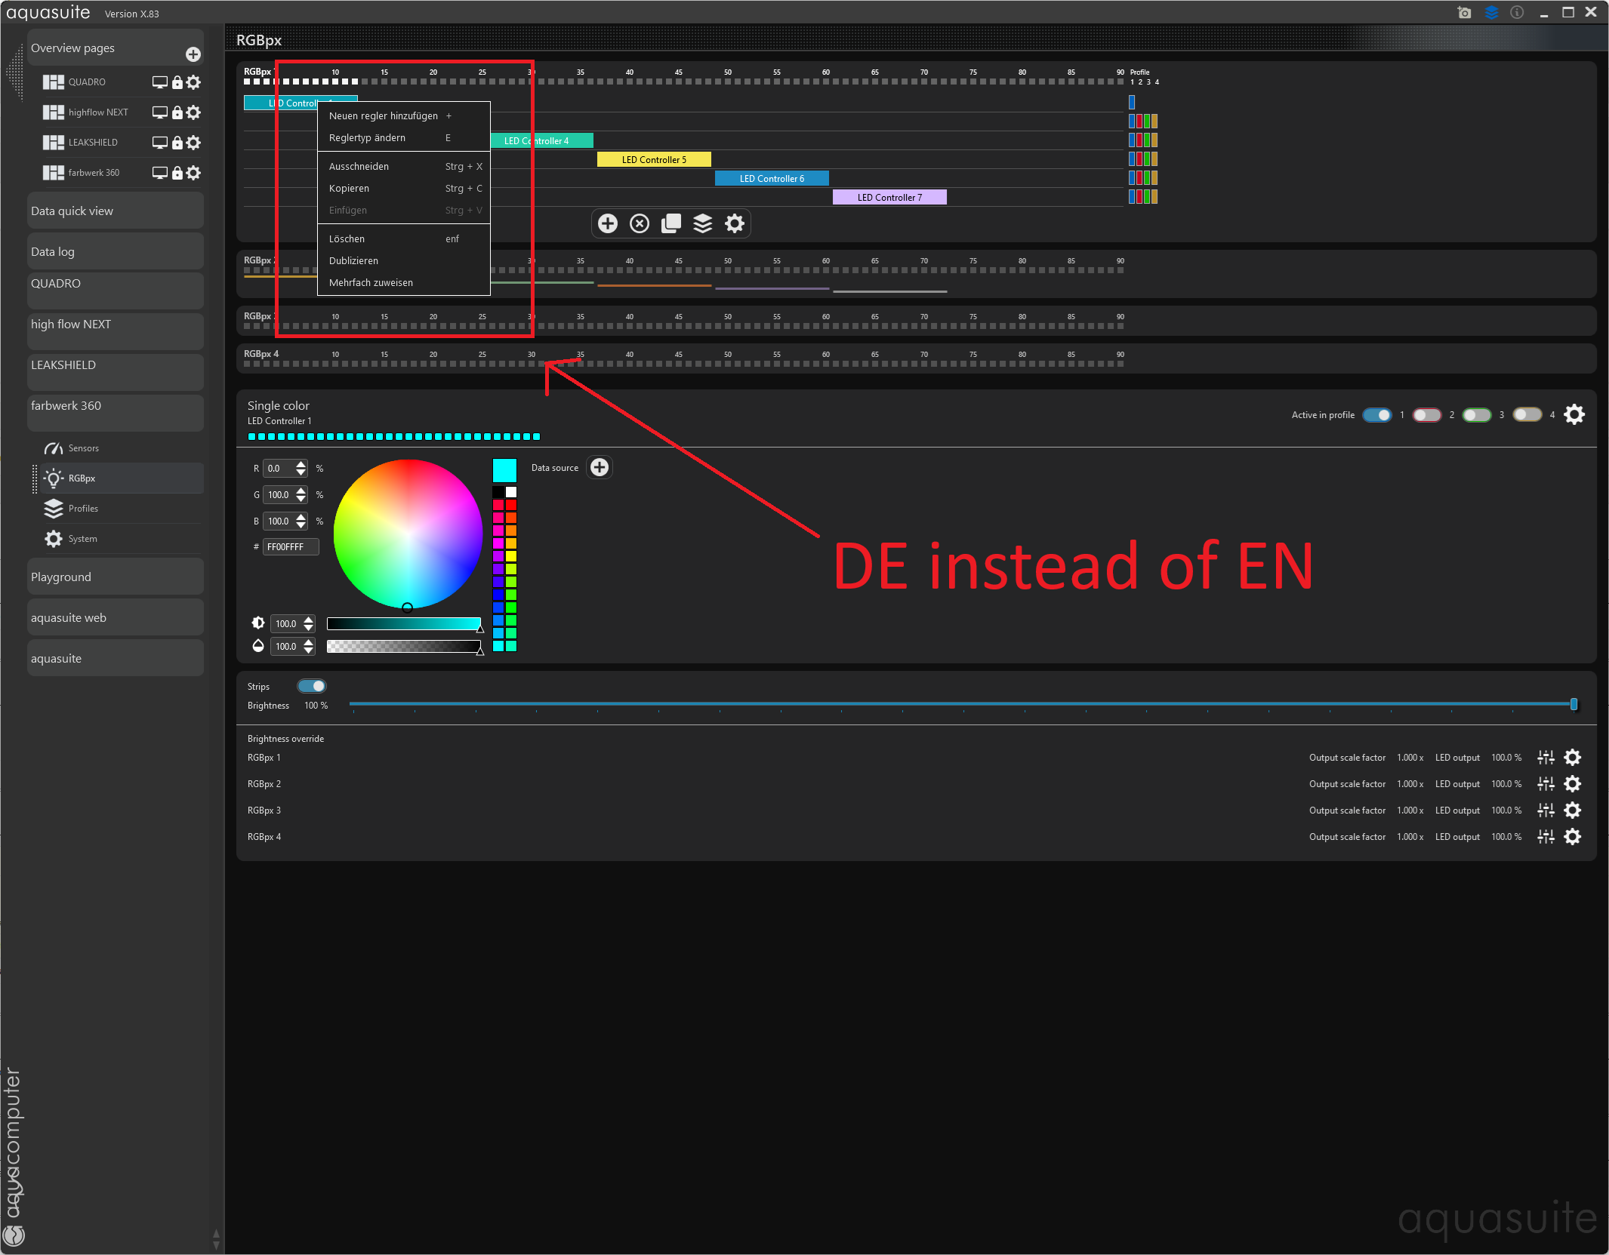Click the duplicate controller icon in toolbar

[671, 223]
